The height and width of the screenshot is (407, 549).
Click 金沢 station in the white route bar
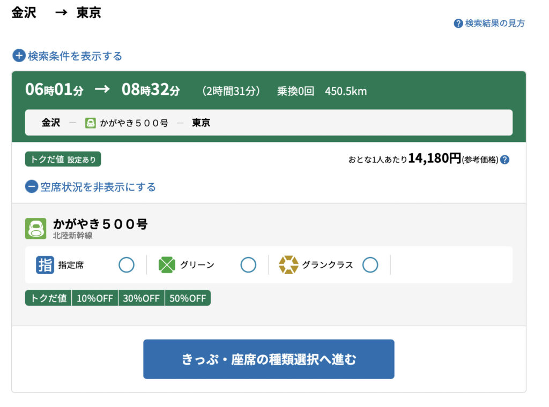tap(51, 123)
